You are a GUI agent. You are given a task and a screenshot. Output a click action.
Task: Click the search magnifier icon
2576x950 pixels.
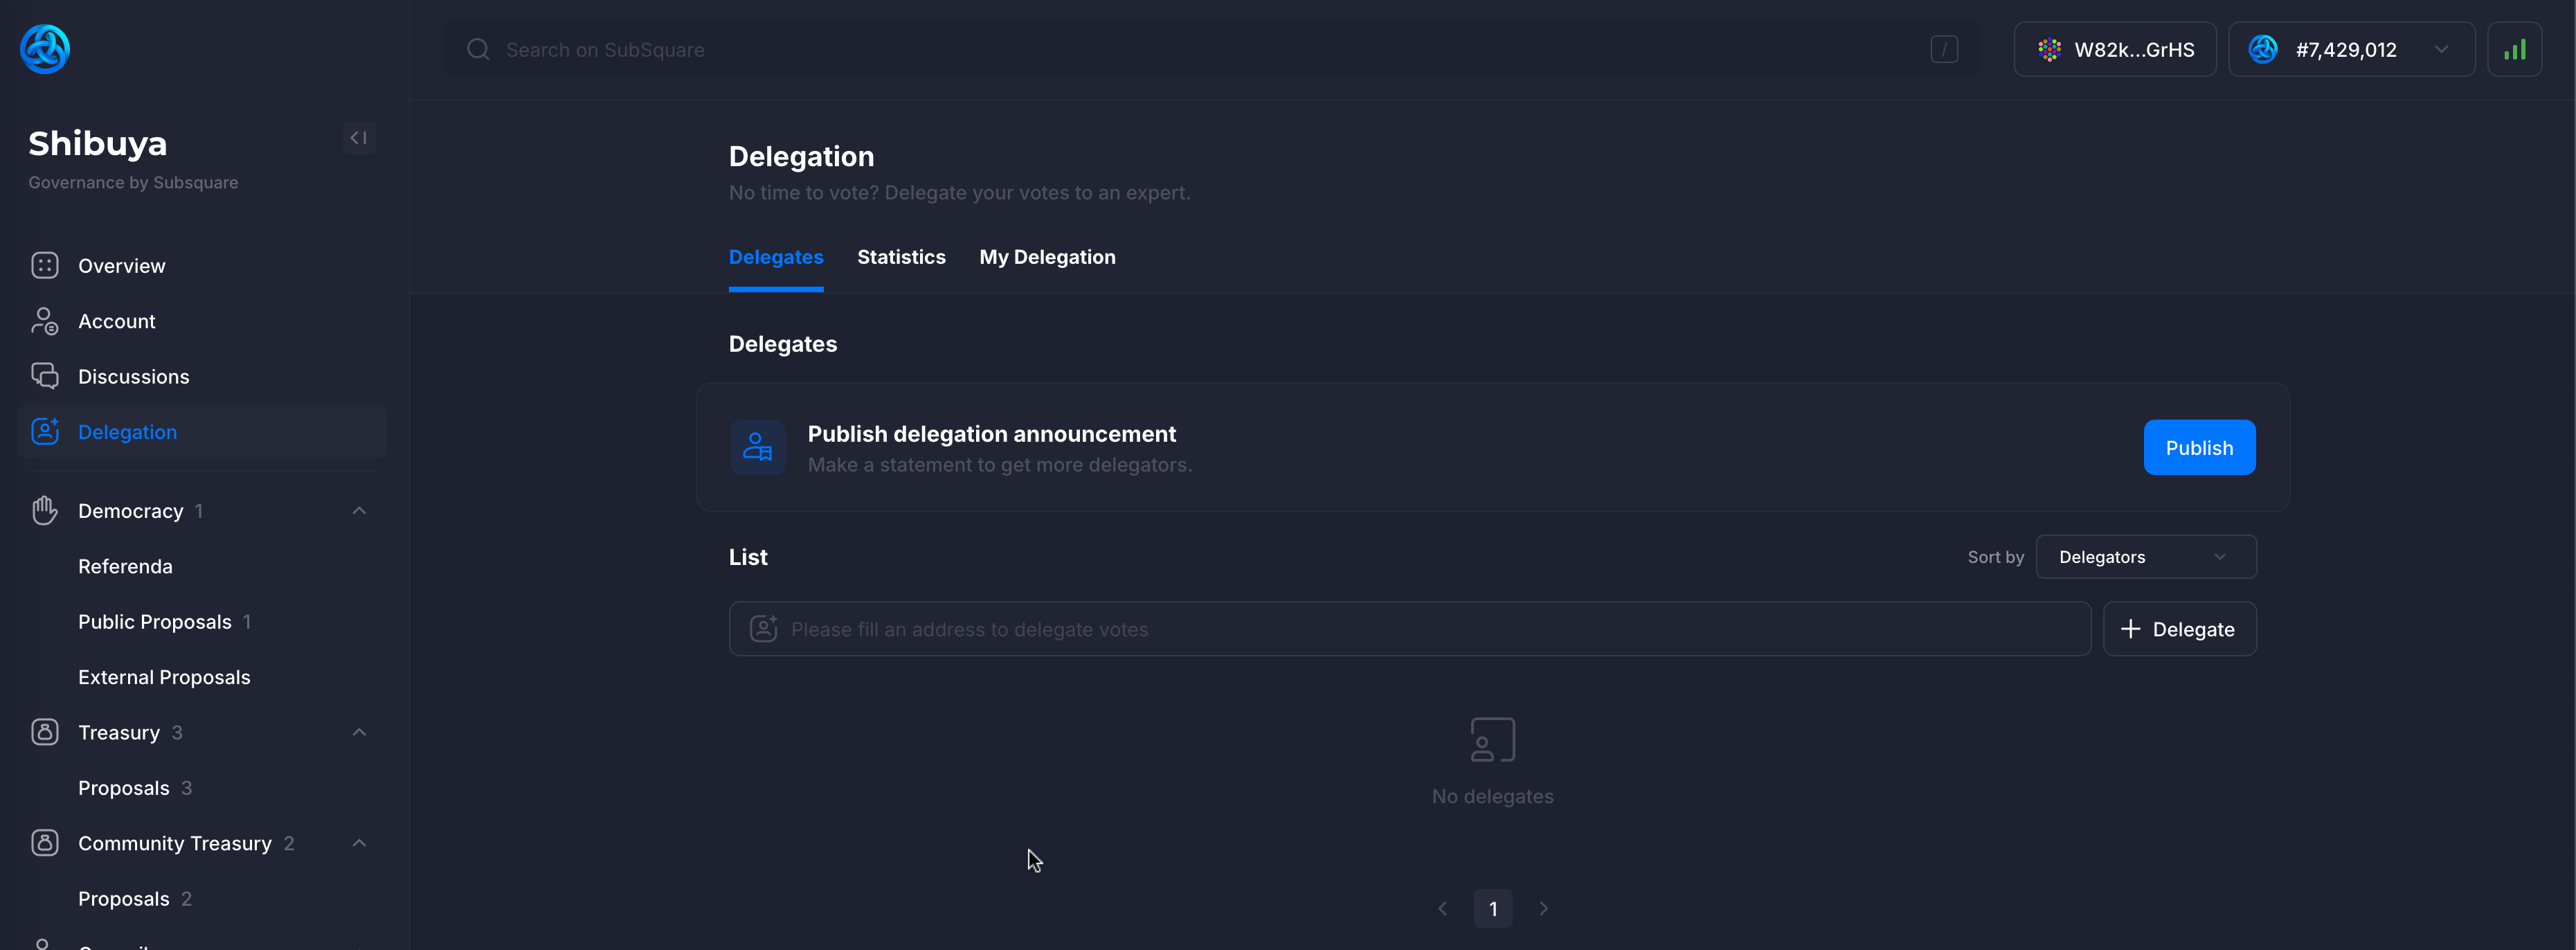[478, 49]
